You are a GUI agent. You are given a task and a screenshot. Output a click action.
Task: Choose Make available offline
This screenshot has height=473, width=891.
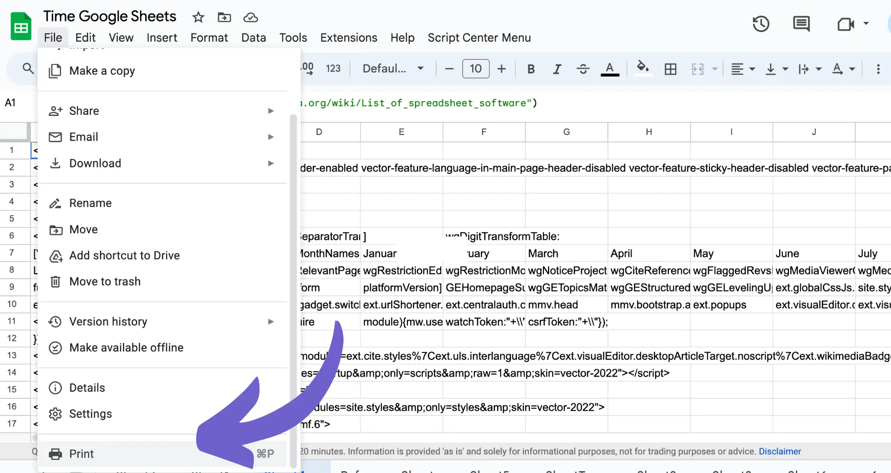(162, 348)
